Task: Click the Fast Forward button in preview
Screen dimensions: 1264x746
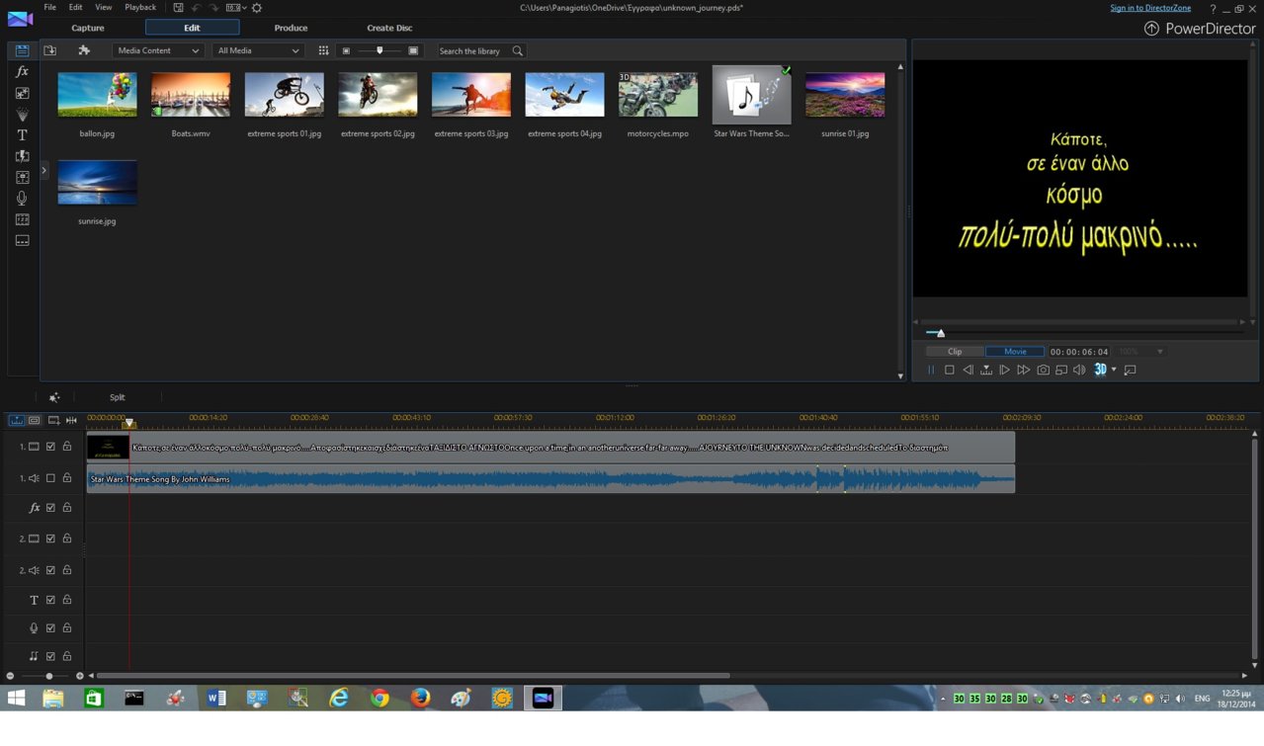Action: pos(1023,370)
